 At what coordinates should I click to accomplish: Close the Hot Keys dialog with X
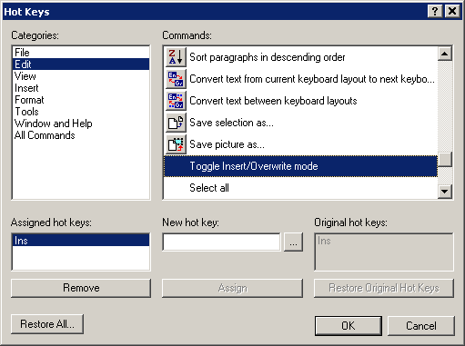pos(452,12)
